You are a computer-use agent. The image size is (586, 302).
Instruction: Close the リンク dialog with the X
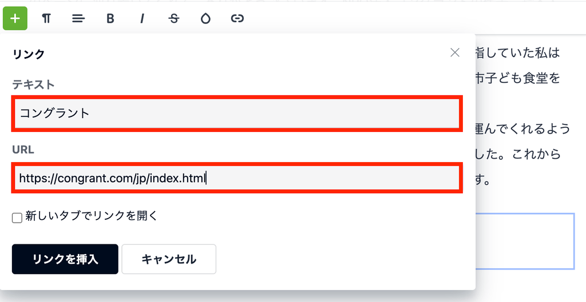click(455, 53)
